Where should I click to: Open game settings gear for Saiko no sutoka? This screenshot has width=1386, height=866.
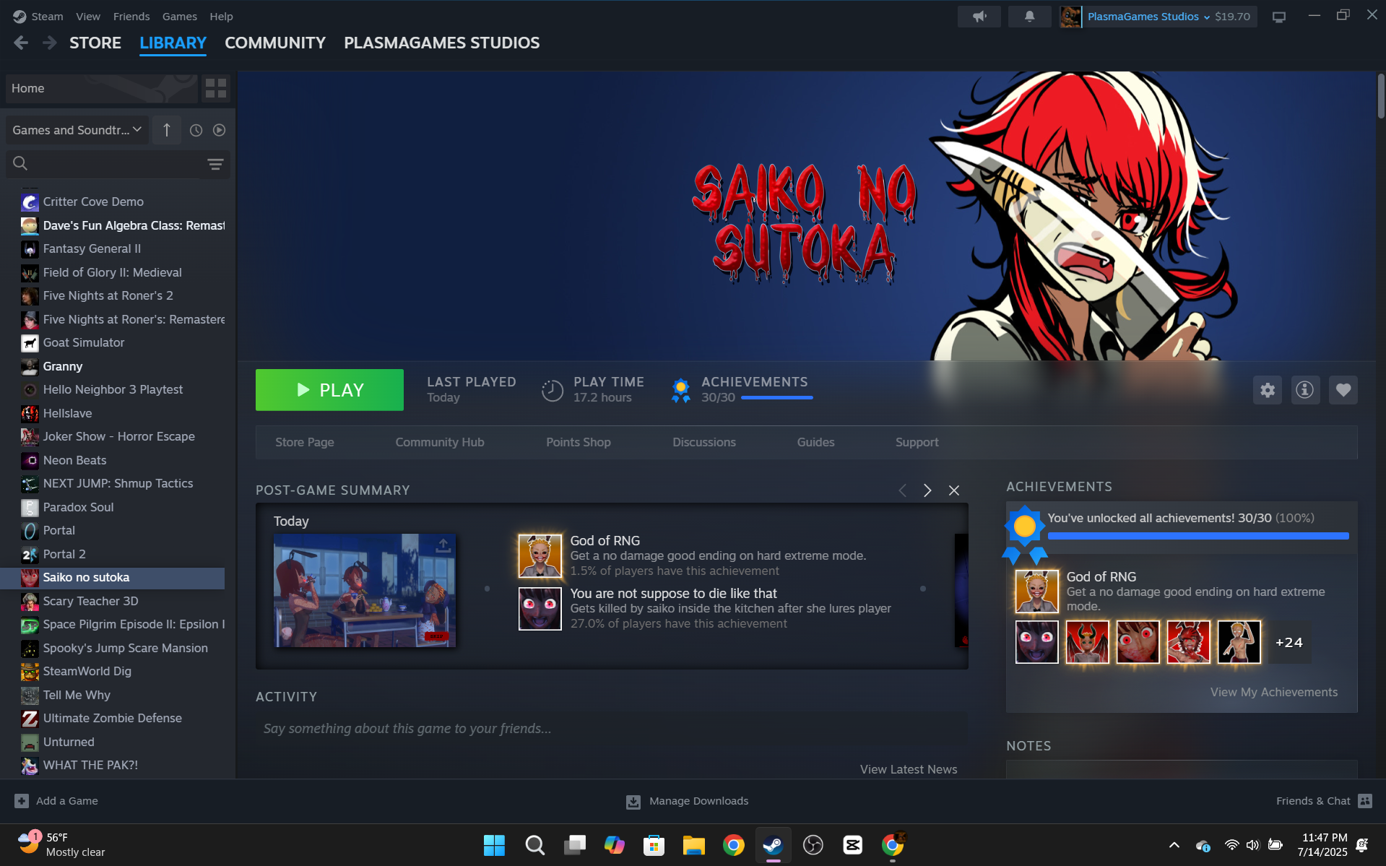(x=1267, y=390)
